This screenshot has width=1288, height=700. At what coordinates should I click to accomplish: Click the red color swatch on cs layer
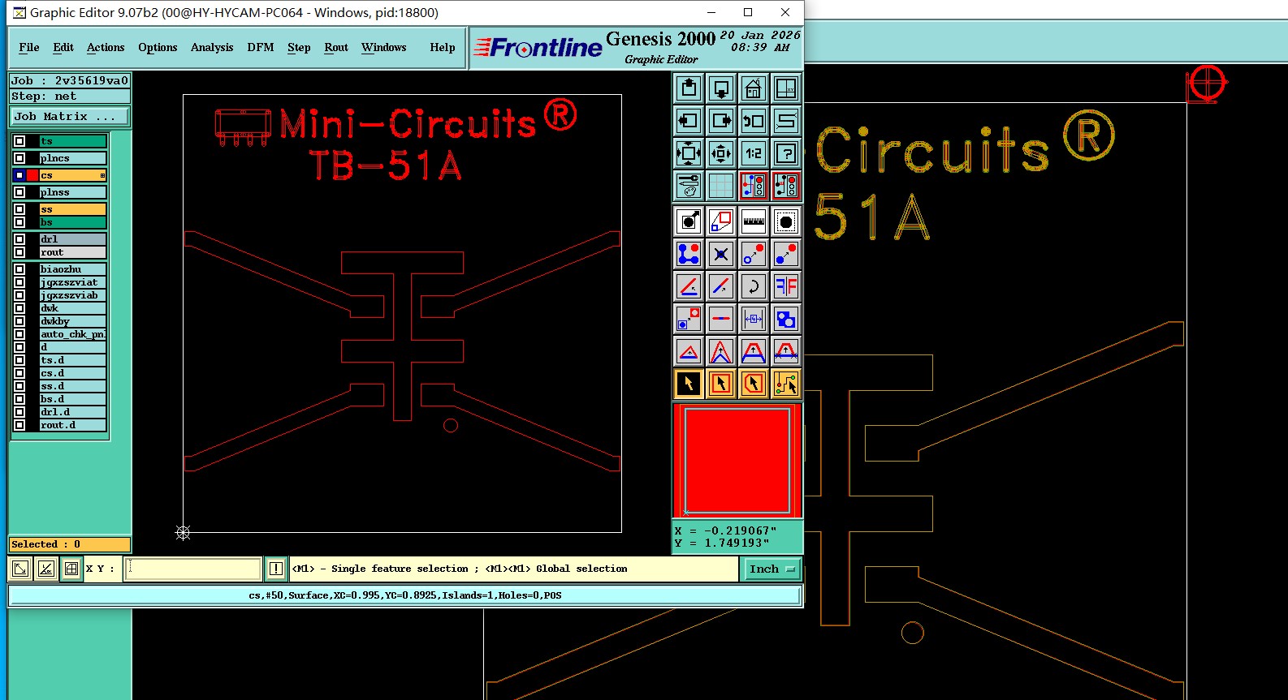coord(32,175)
